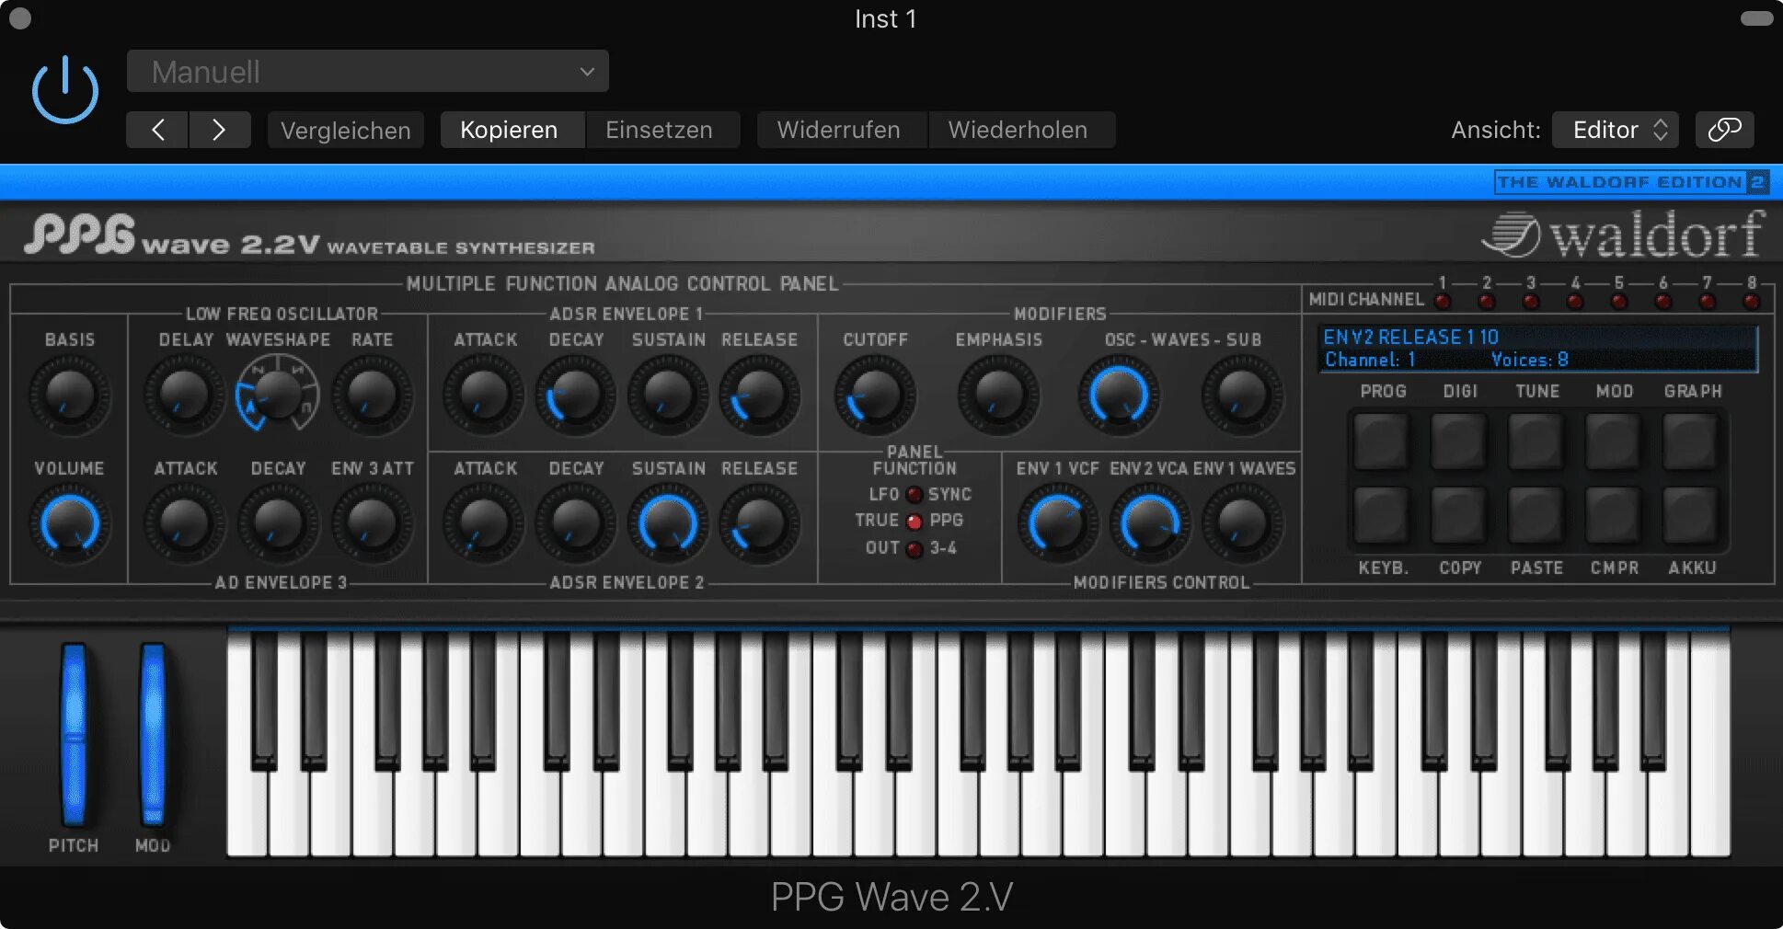Select MIDI channel 6 LED
This screenshot has width=1783, height=929.
[1663, 301]
